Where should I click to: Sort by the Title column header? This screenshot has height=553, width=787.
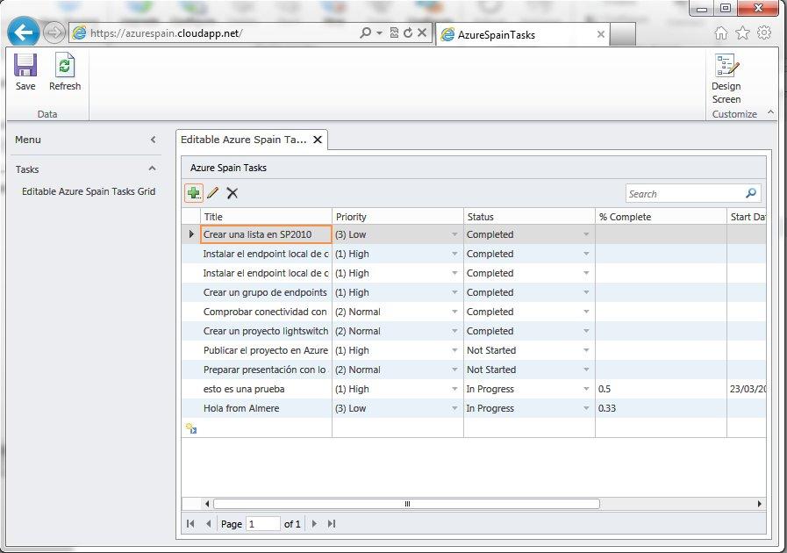[x=266, y=217]
